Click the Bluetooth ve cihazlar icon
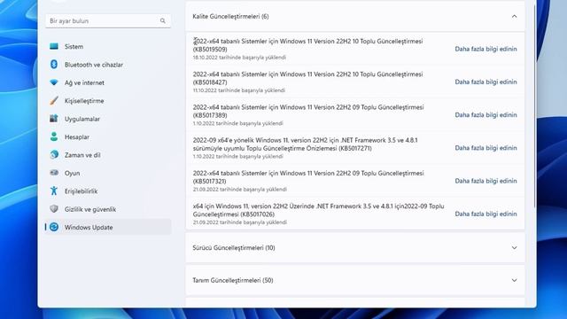 click(x=54, y=65)
